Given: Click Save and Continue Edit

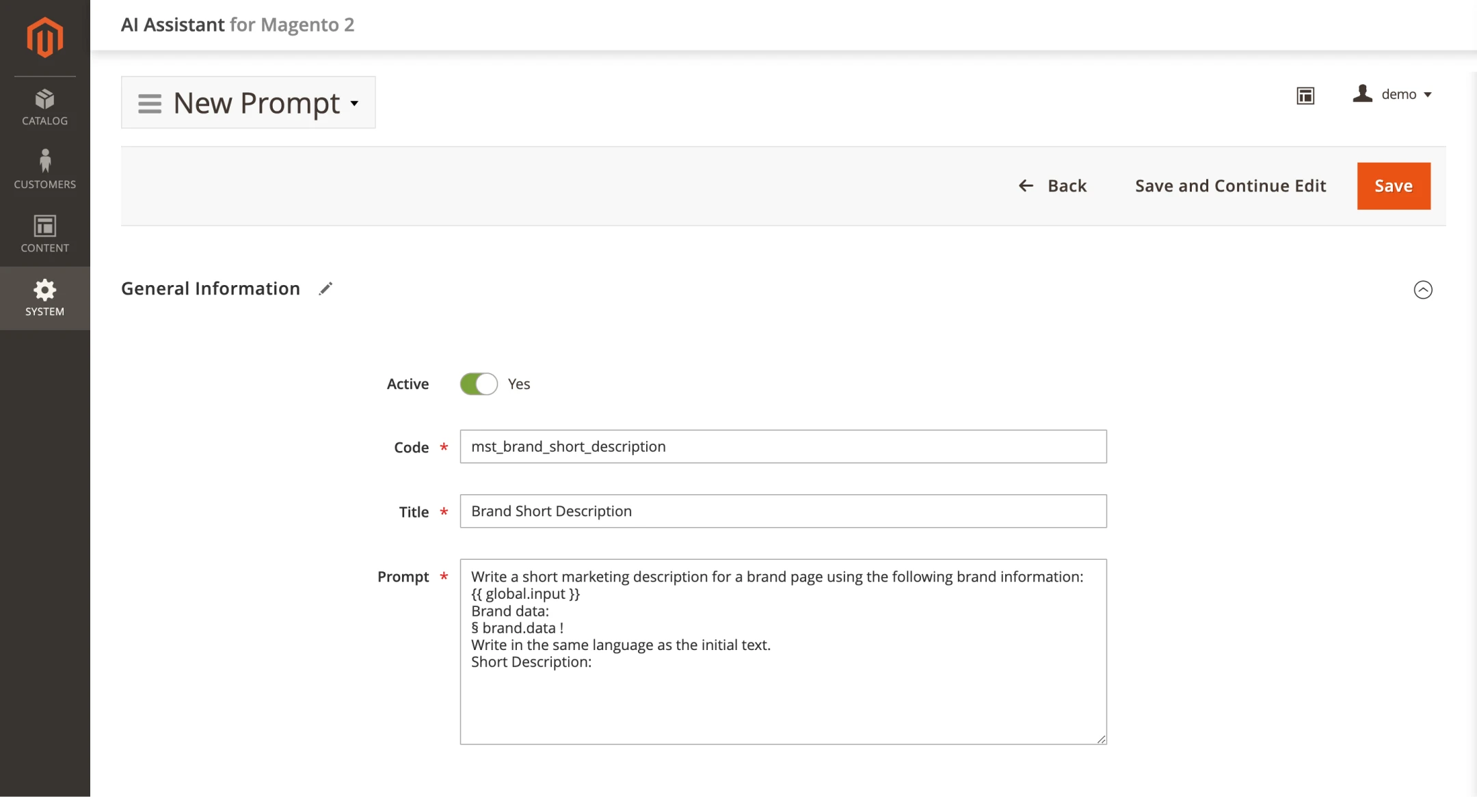Looking at the screenshot, I should coord(1230,186).
